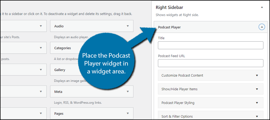
Task: Open the Meta widget dropdown arrow
Action: point(128,92)
